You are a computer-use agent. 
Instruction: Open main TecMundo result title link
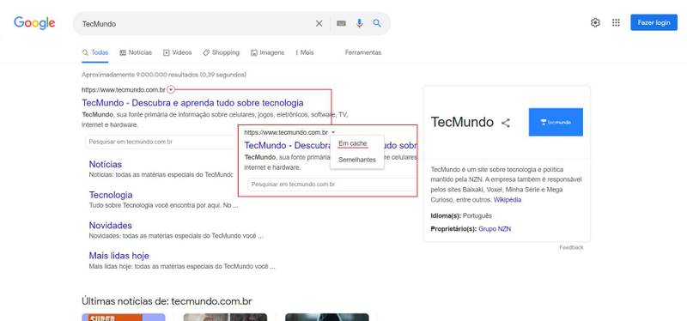tap(192, 103)
